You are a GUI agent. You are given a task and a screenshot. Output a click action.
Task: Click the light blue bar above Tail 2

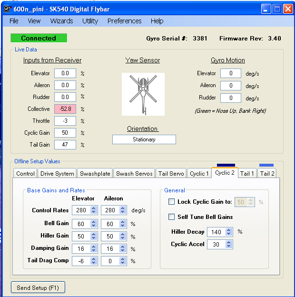[x=266, y=165]
